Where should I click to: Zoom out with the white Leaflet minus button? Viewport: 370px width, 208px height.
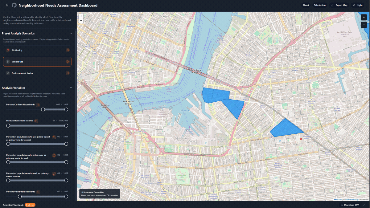click(81, 21)
